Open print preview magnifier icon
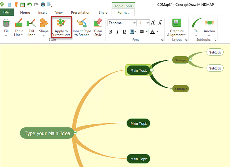The image size is (230, 167). pyautogui.click(x=49, y=5)
